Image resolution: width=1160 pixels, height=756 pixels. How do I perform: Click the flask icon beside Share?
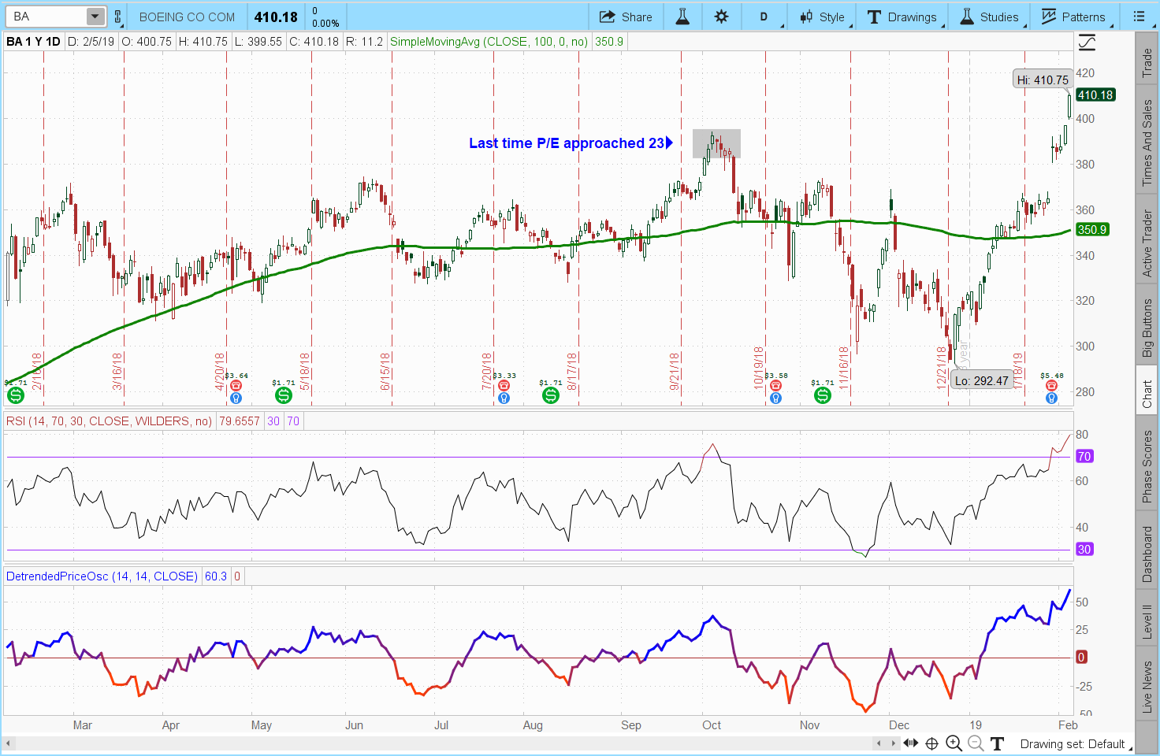pyautogui.click(x=682, y=17)
